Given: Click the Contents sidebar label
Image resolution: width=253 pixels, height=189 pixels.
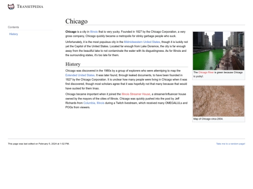Looking at the screenshot, I should point(14,27).
